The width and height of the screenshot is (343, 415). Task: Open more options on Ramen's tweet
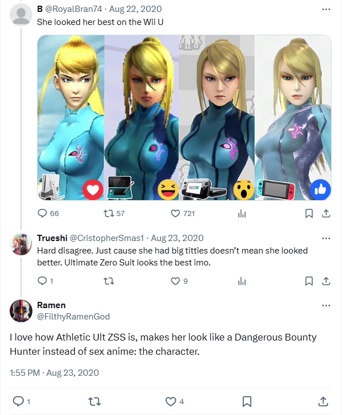pyautogui.click(x=326, y=305)
